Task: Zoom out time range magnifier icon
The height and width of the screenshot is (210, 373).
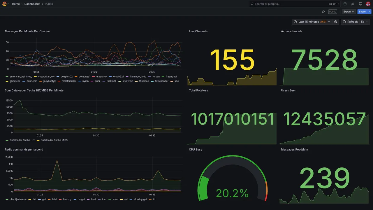Action: [336, 22]
